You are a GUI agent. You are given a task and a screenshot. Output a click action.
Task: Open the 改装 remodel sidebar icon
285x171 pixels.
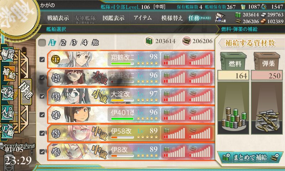click(7, 92)
